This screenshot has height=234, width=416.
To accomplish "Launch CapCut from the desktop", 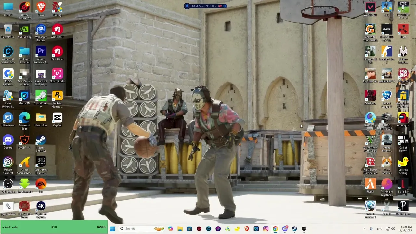I will 57,120.
